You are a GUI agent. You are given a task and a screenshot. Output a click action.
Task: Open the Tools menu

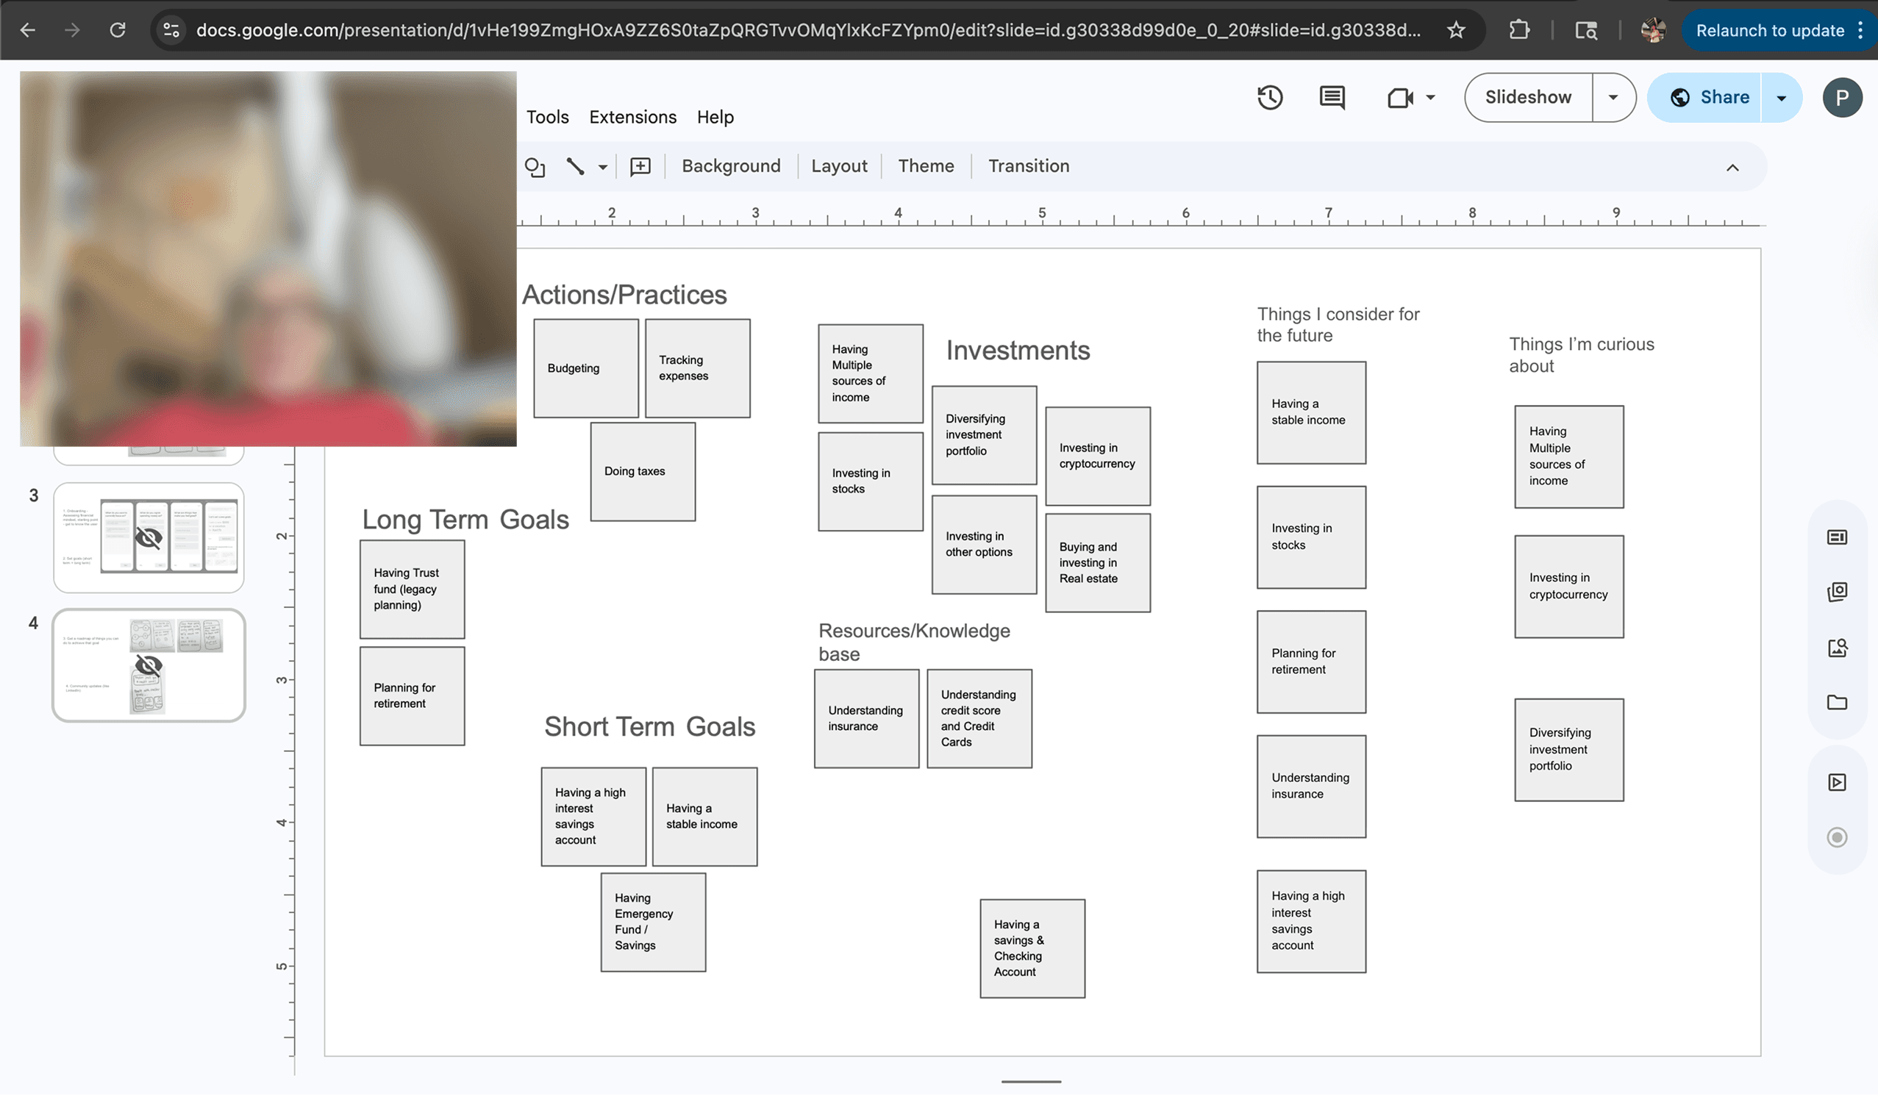click(x=547, y=117)
